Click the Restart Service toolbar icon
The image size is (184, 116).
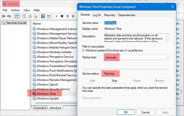[x=73, y=16]
